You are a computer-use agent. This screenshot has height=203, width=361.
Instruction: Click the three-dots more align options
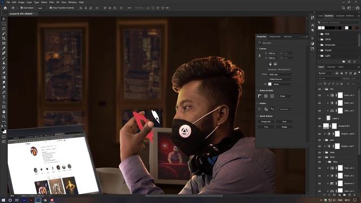[x=129, y=8]
